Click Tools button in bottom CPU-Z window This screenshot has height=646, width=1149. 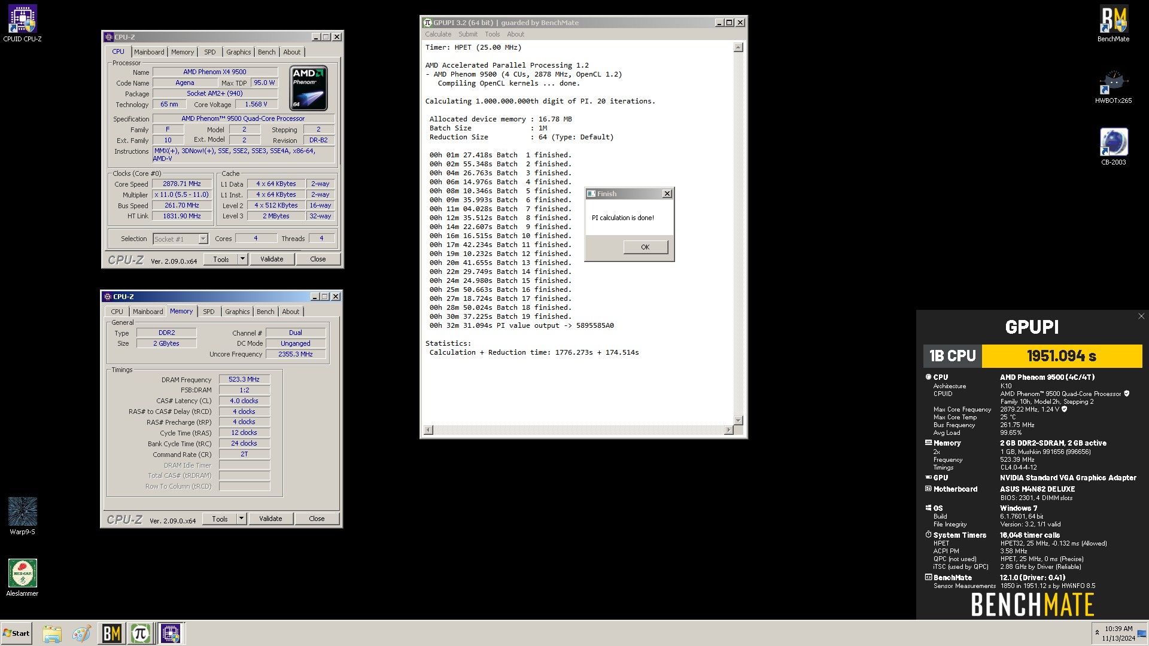[220, 519]
